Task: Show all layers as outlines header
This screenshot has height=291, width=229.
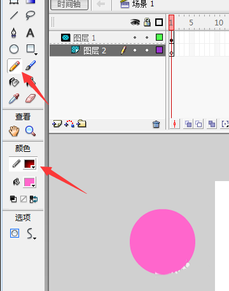Action: click(x=159, y=22)
